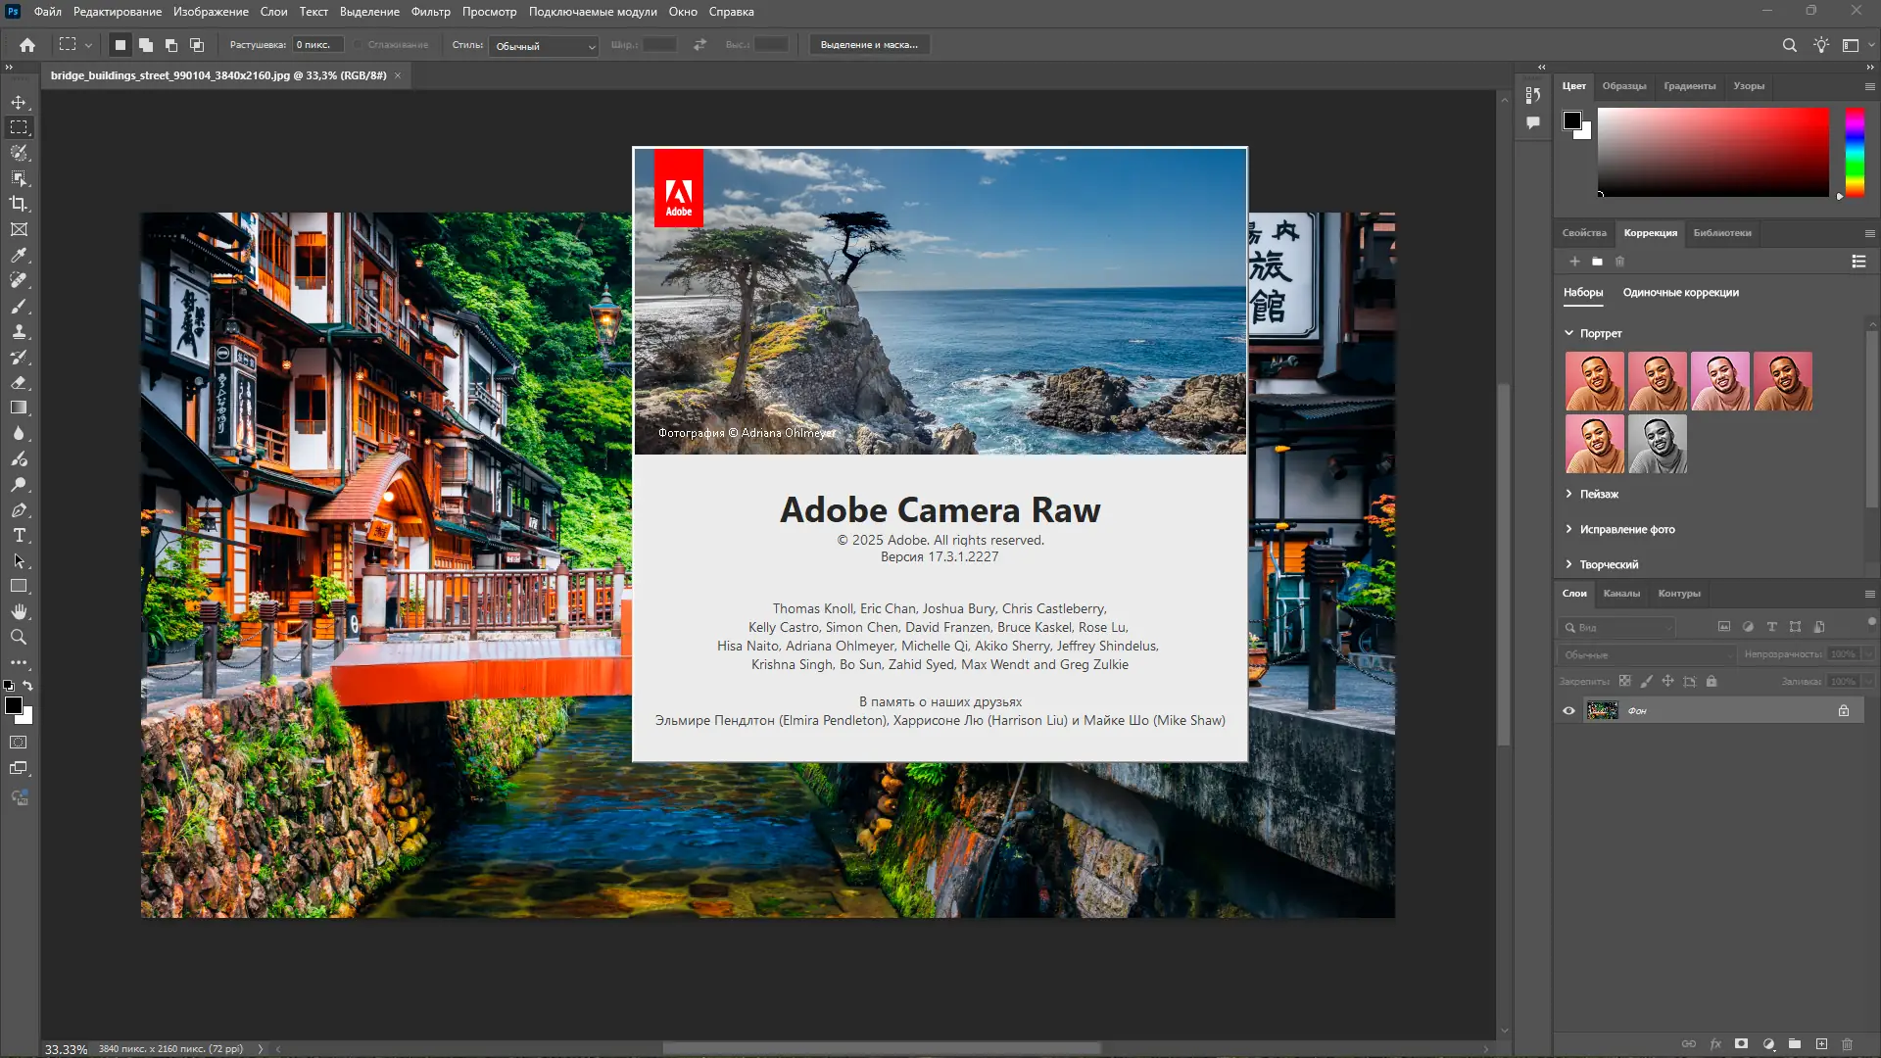This screenshot has width=1881, height=1058.
Task: Select the Type tool
Action: (19, 536)
